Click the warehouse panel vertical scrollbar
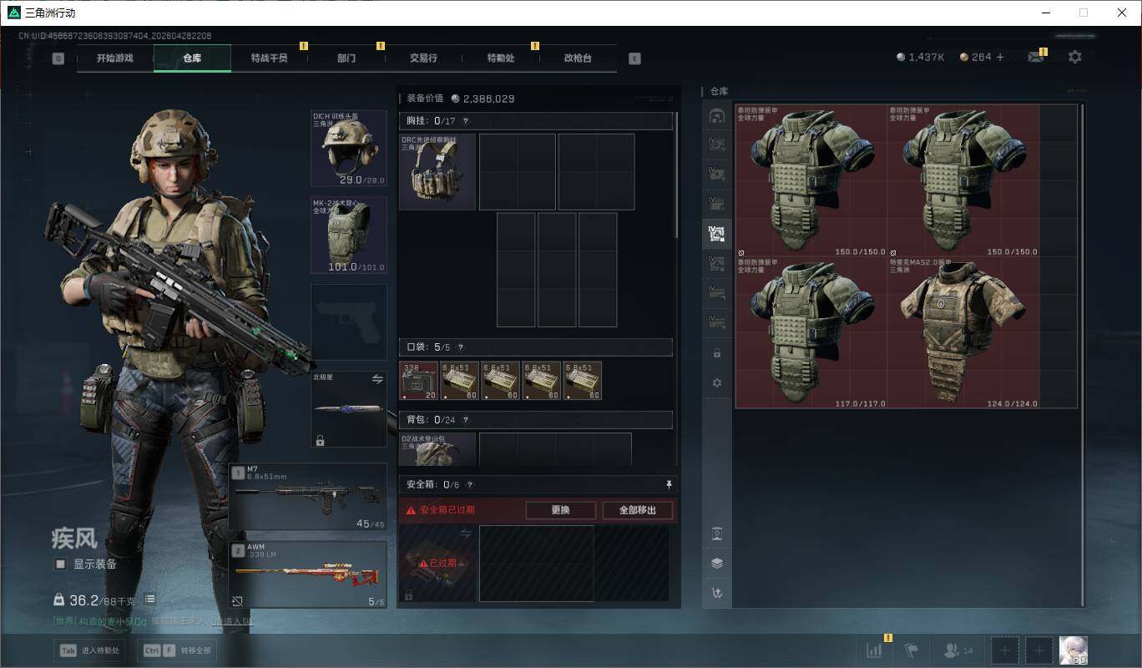This screenshot has height=668, width=1142. coord(1083,355)
